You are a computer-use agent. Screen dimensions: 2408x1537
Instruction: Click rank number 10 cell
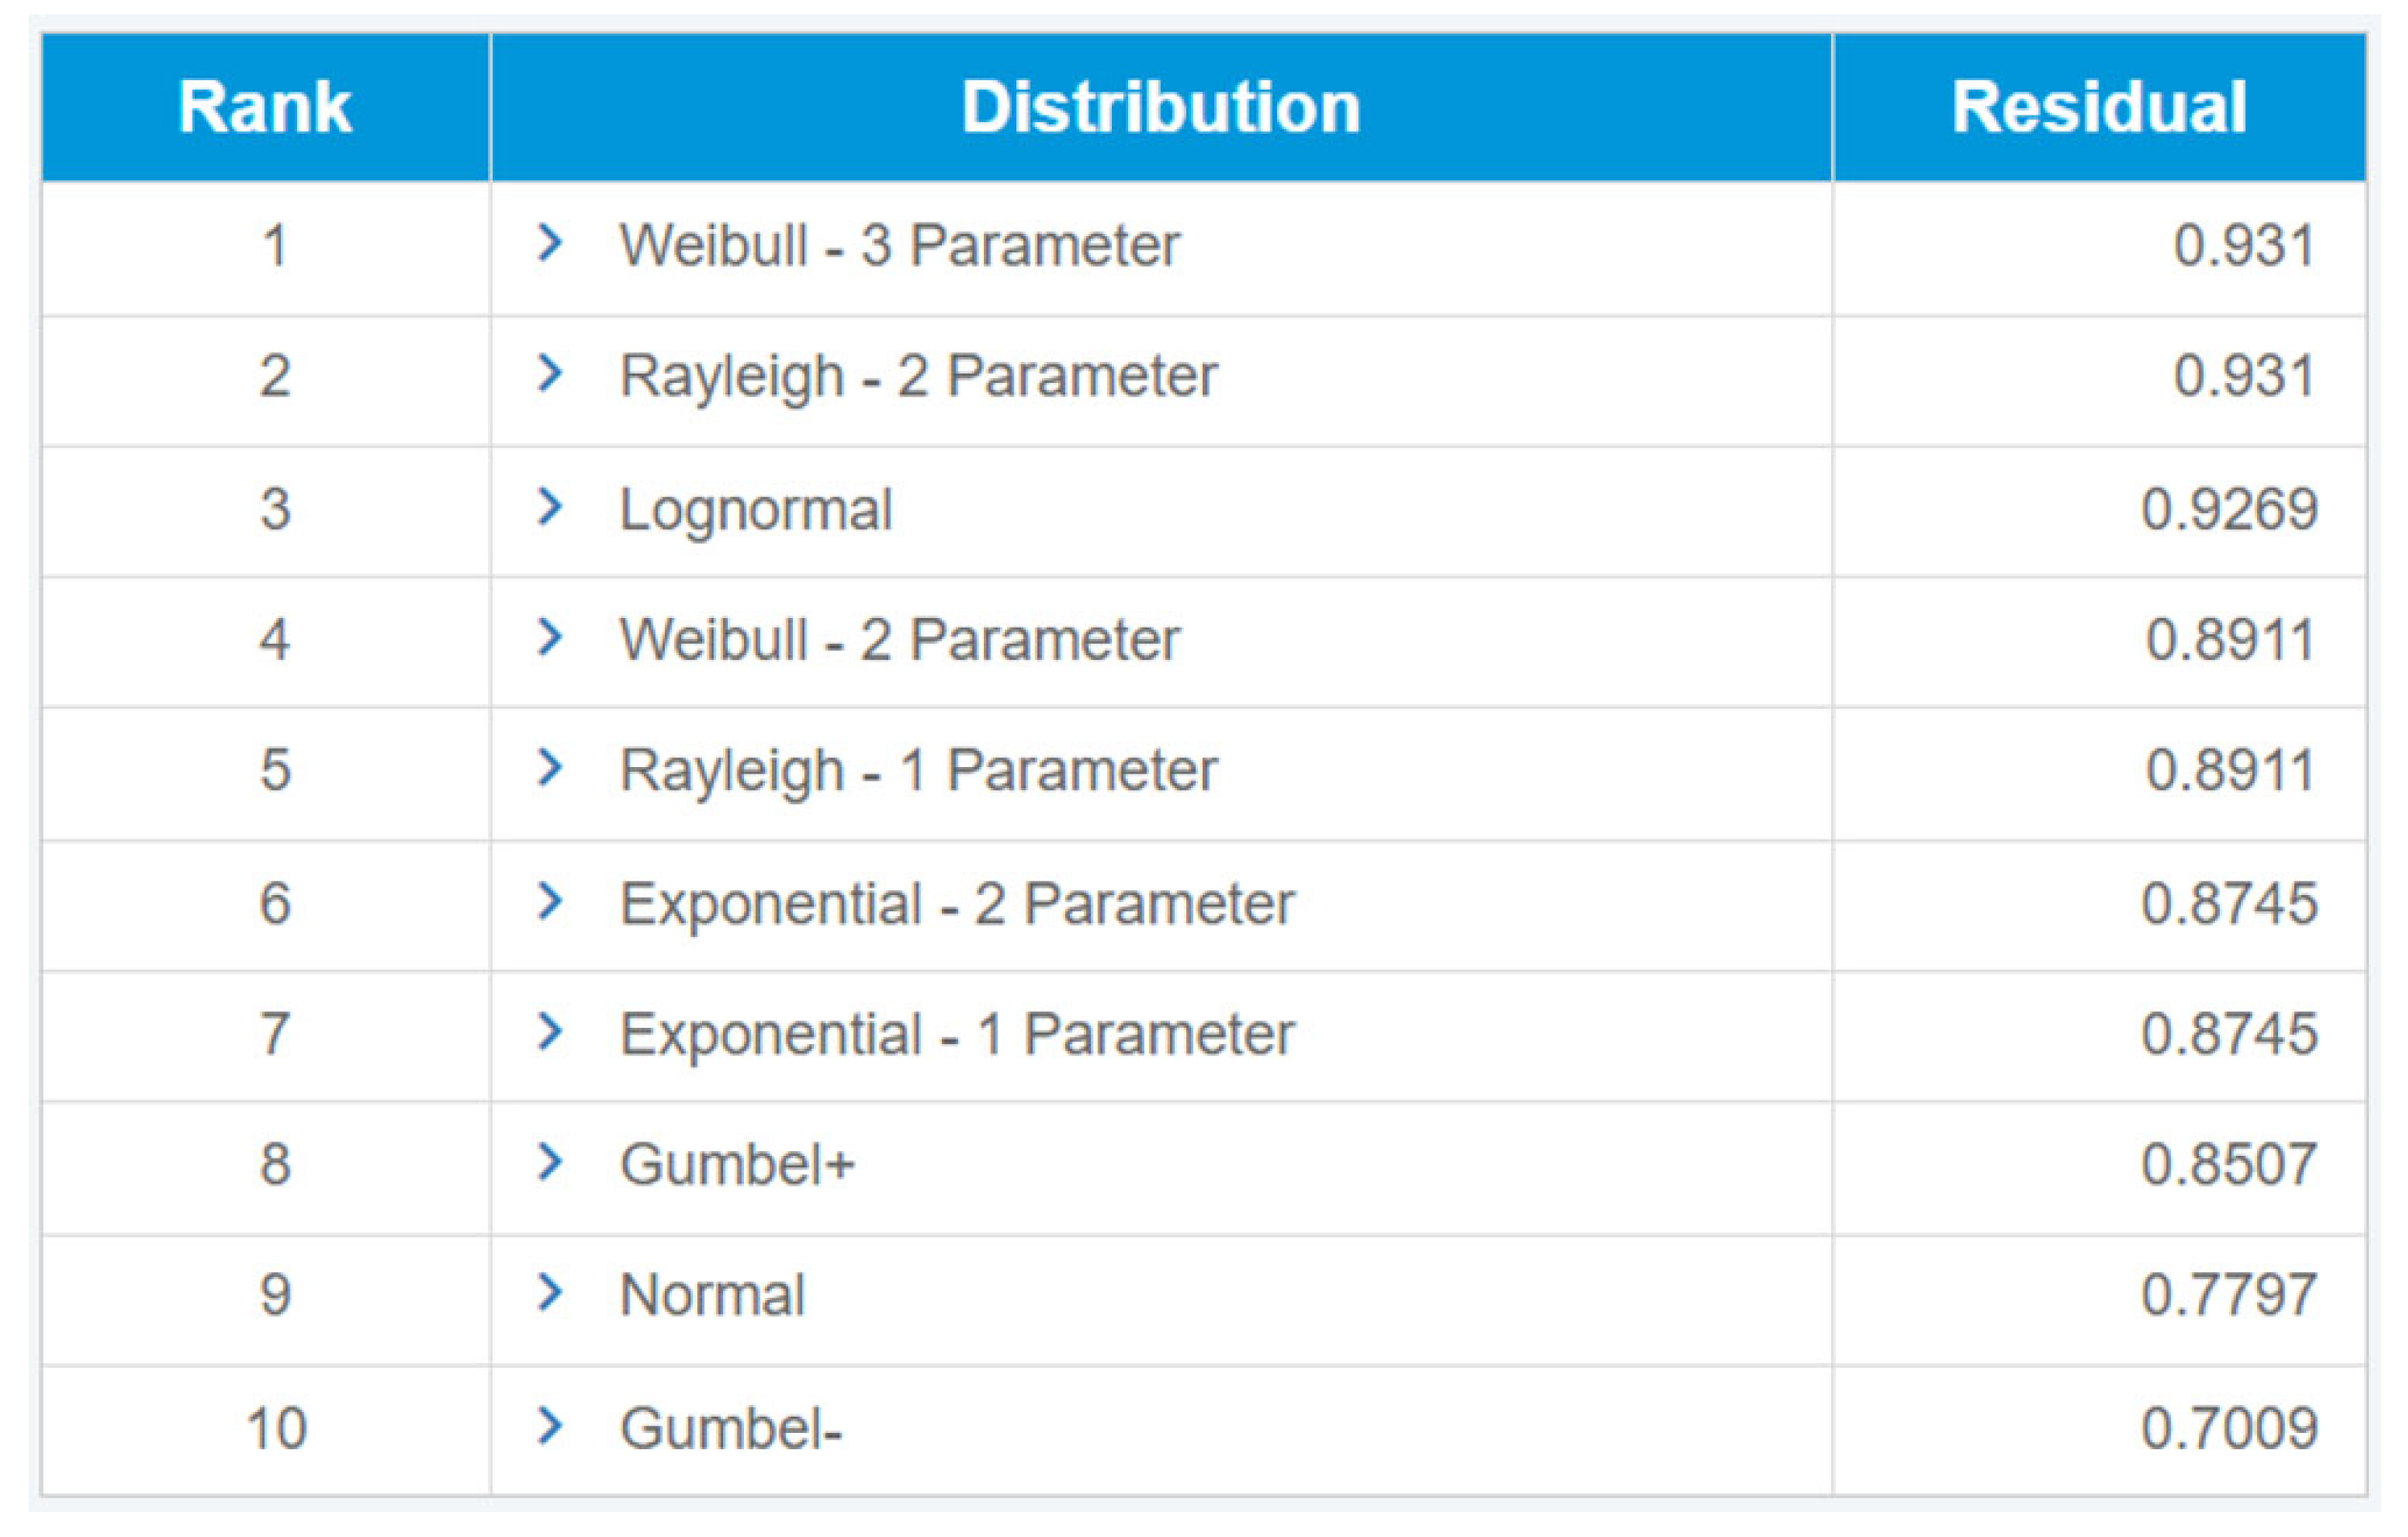(x=276, y=1428)
